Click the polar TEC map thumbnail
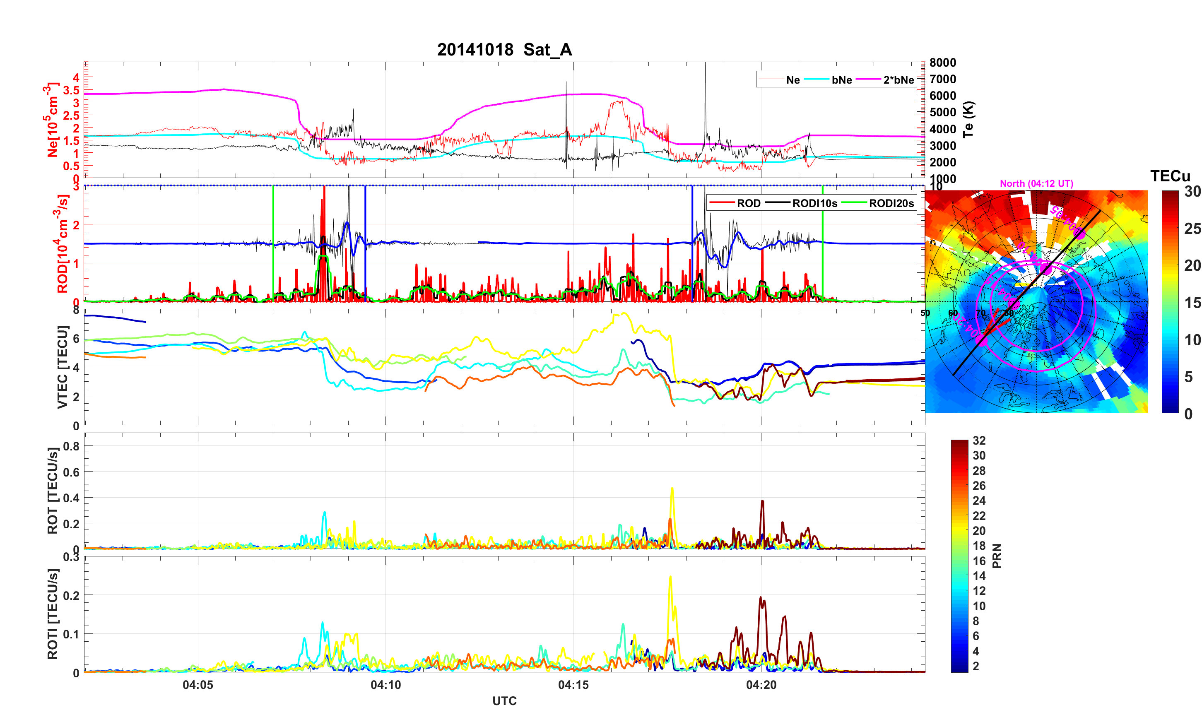This screenshot has height=727, width=1202. tap(1036, 301)
